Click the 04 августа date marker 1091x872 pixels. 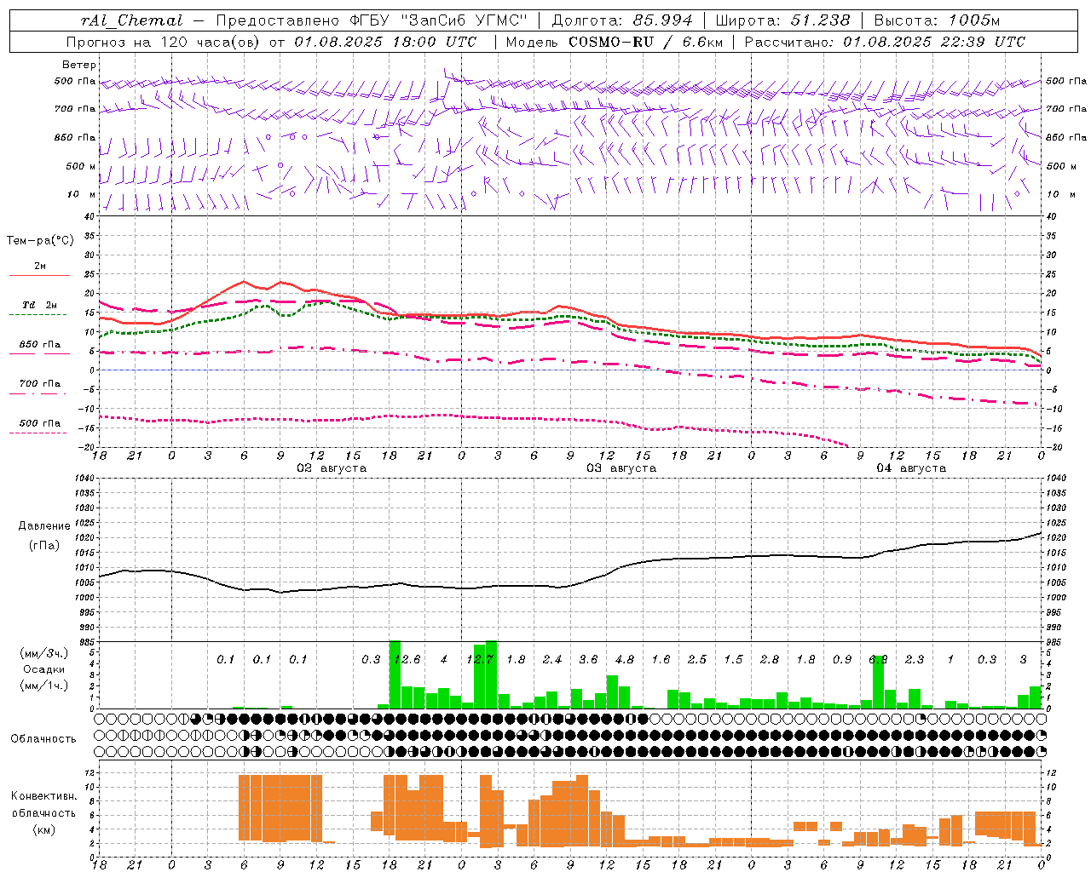[911, 468]
